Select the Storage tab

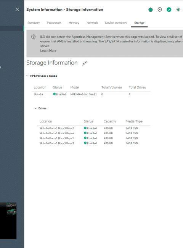point(140,23)
